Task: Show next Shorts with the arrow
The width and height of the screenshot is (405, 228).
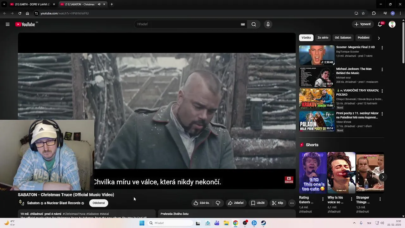Action: point(383,177)
